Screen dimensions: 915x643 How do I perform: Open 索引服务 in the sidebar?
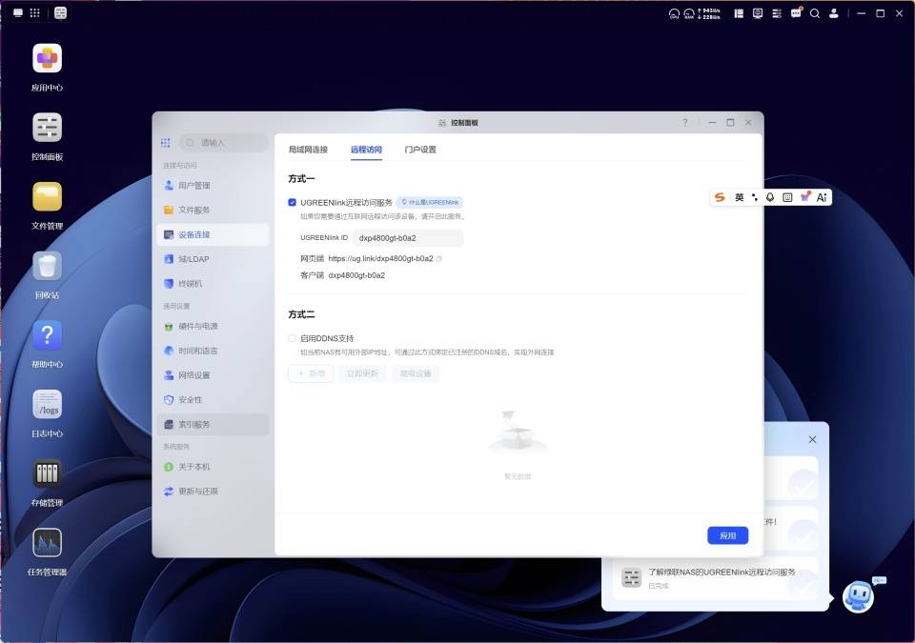click(x=213, y=424)
